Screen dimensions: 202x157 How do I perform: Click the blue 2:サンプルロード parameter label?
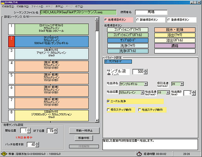(118, 62)
